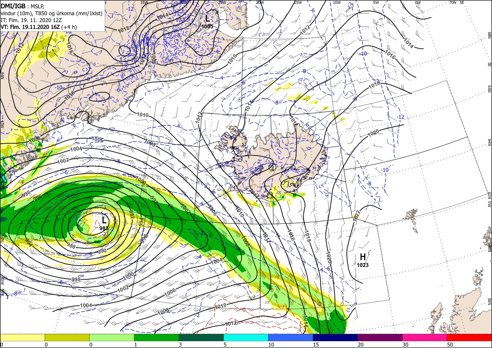
Task: Click the '983' central pressure value
Action: click(x=104, y=228)
